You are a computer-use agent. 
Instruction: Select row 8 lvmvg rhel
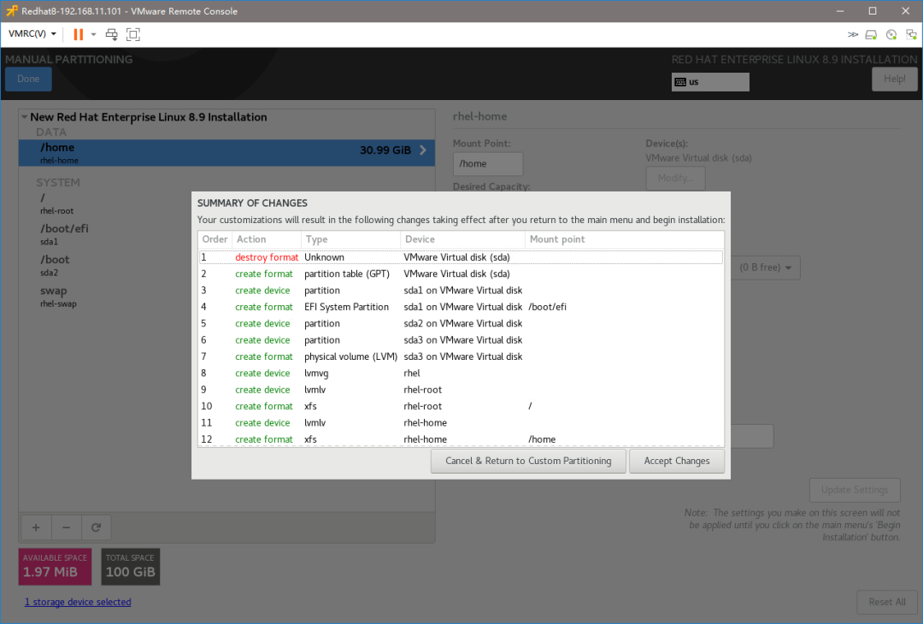(x=461, y=373)
